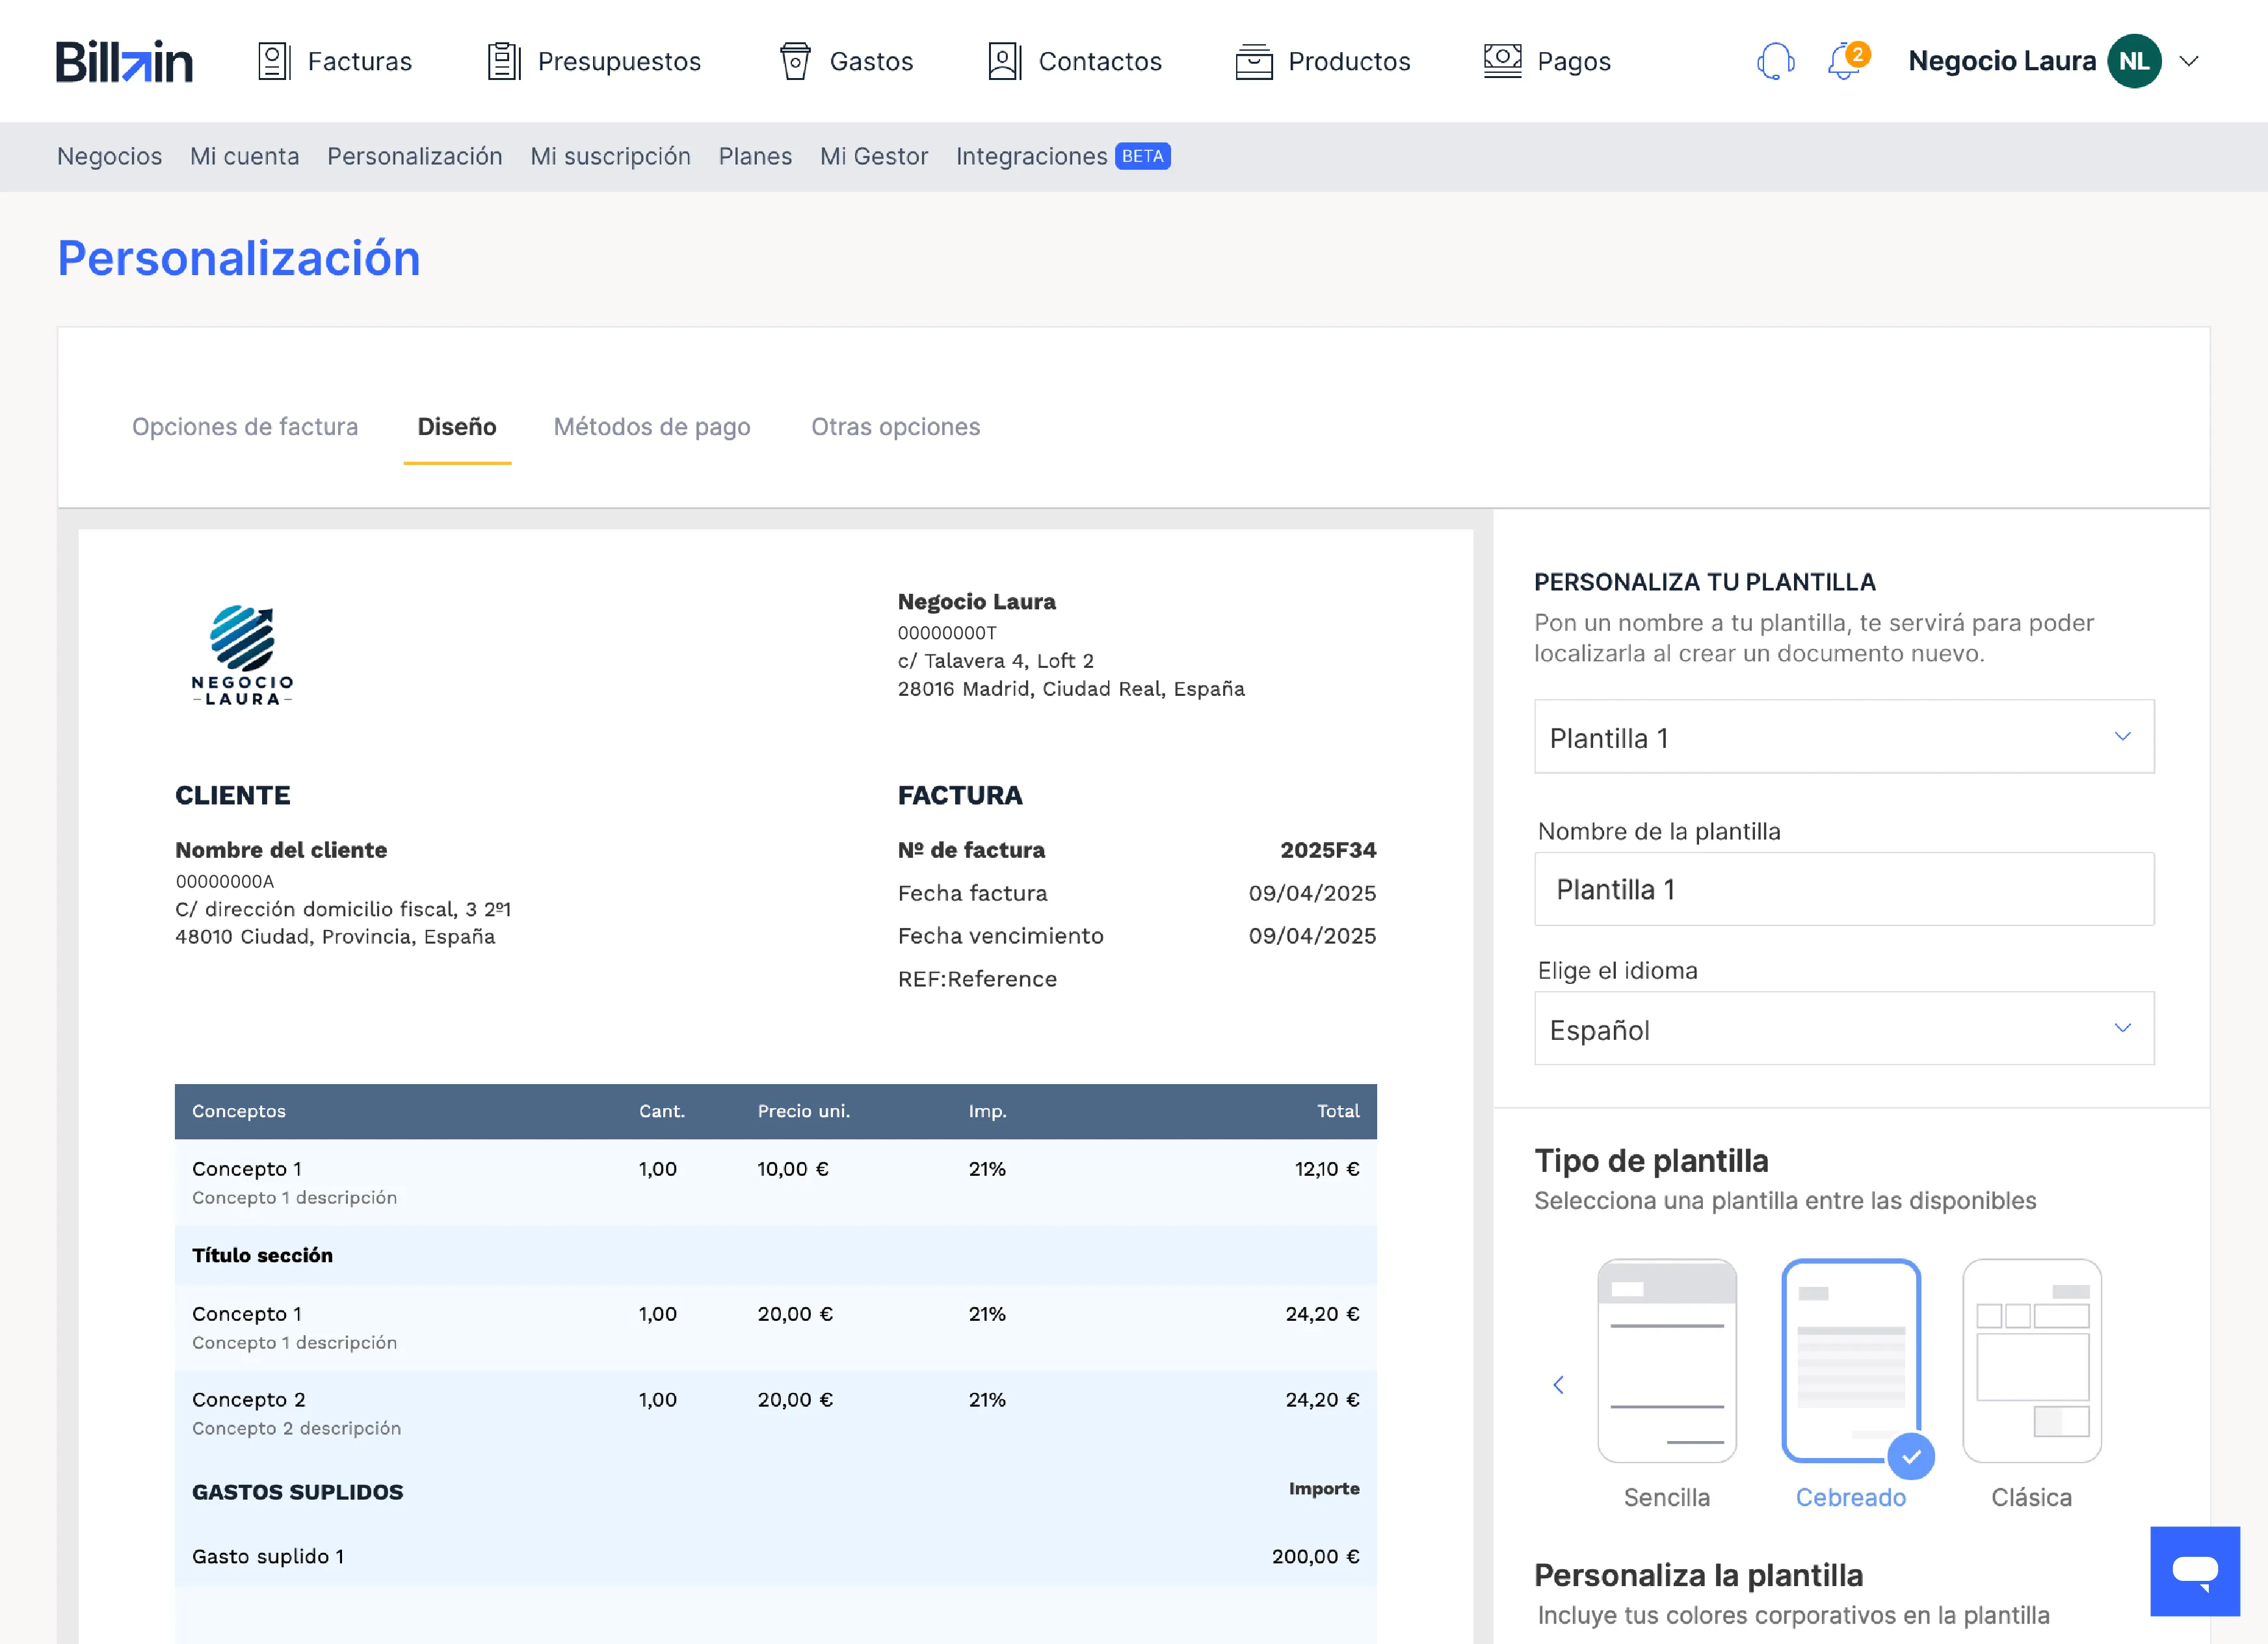Click the Clásica template label
The width and height of the screenshot is (2268, 1644).
click(x=2032, y=1497)
